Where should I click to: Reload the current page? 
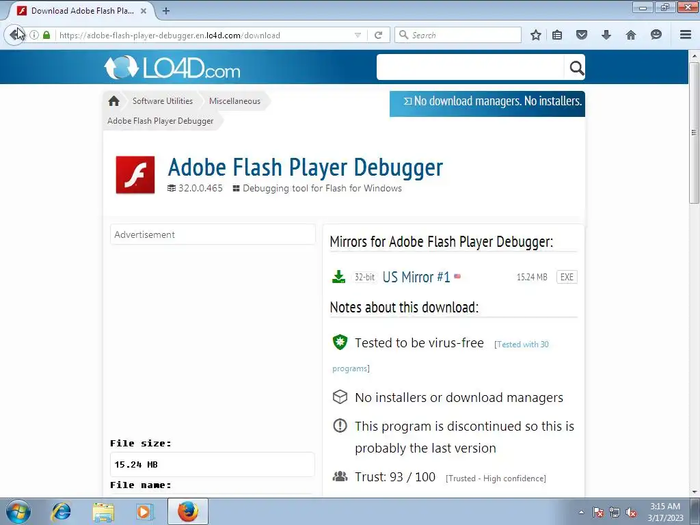click(x=378, y=35)
